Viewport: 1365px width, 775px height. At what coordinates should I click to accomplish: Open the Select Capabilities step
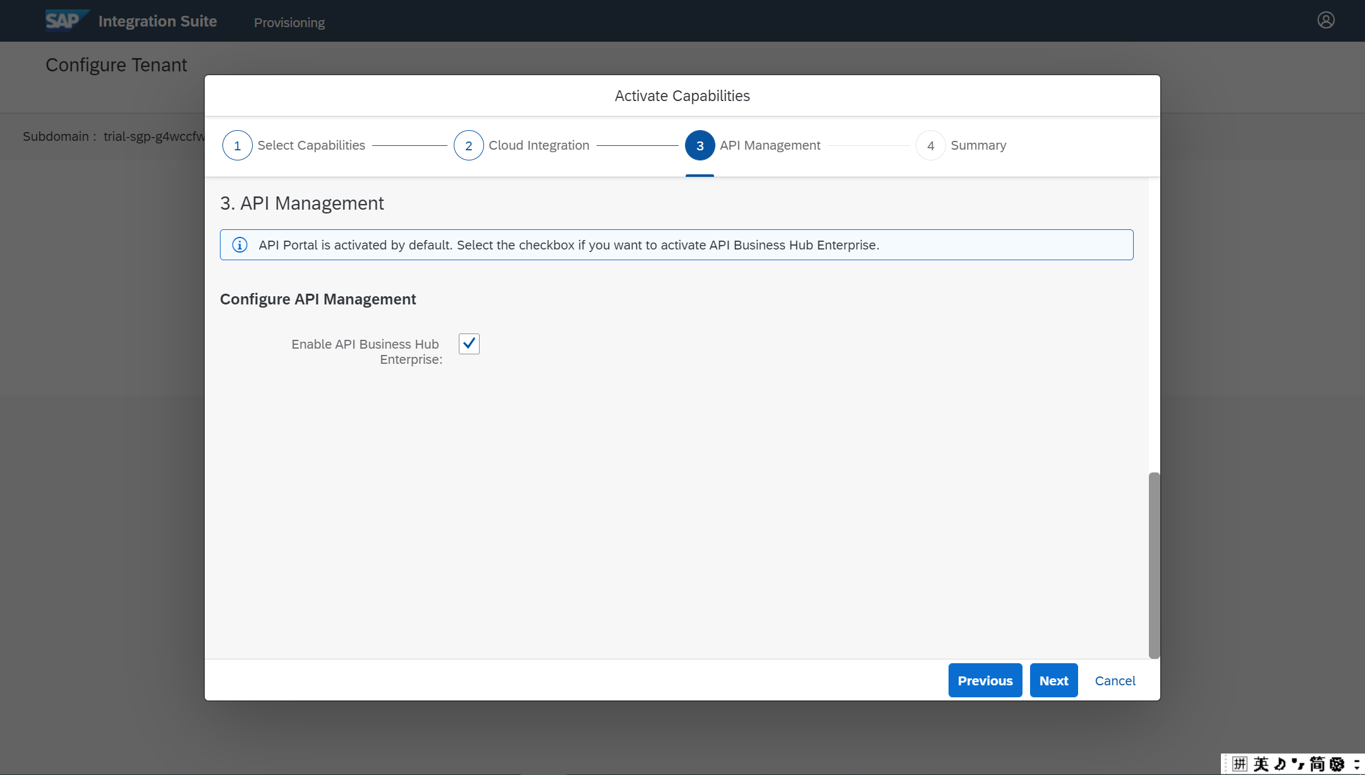point(312,145)
